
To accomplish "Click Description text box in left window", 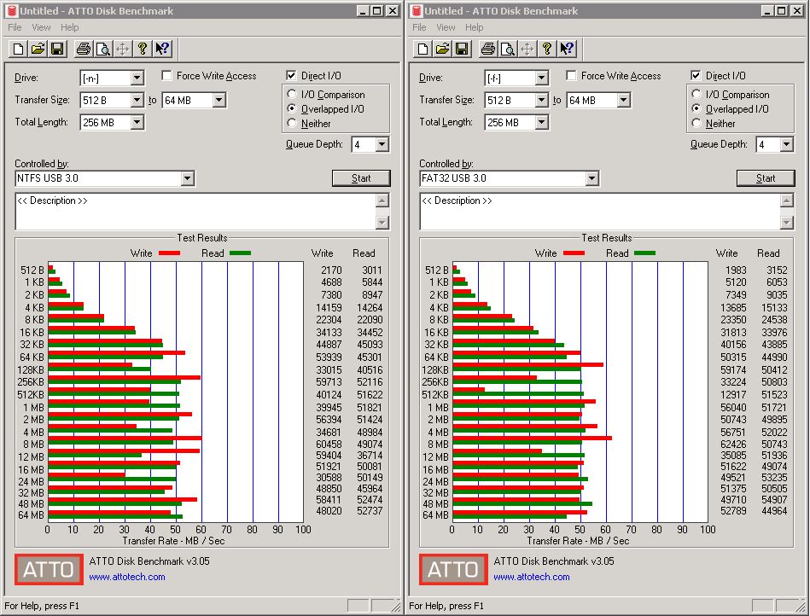I will click(x=195, y=212).
